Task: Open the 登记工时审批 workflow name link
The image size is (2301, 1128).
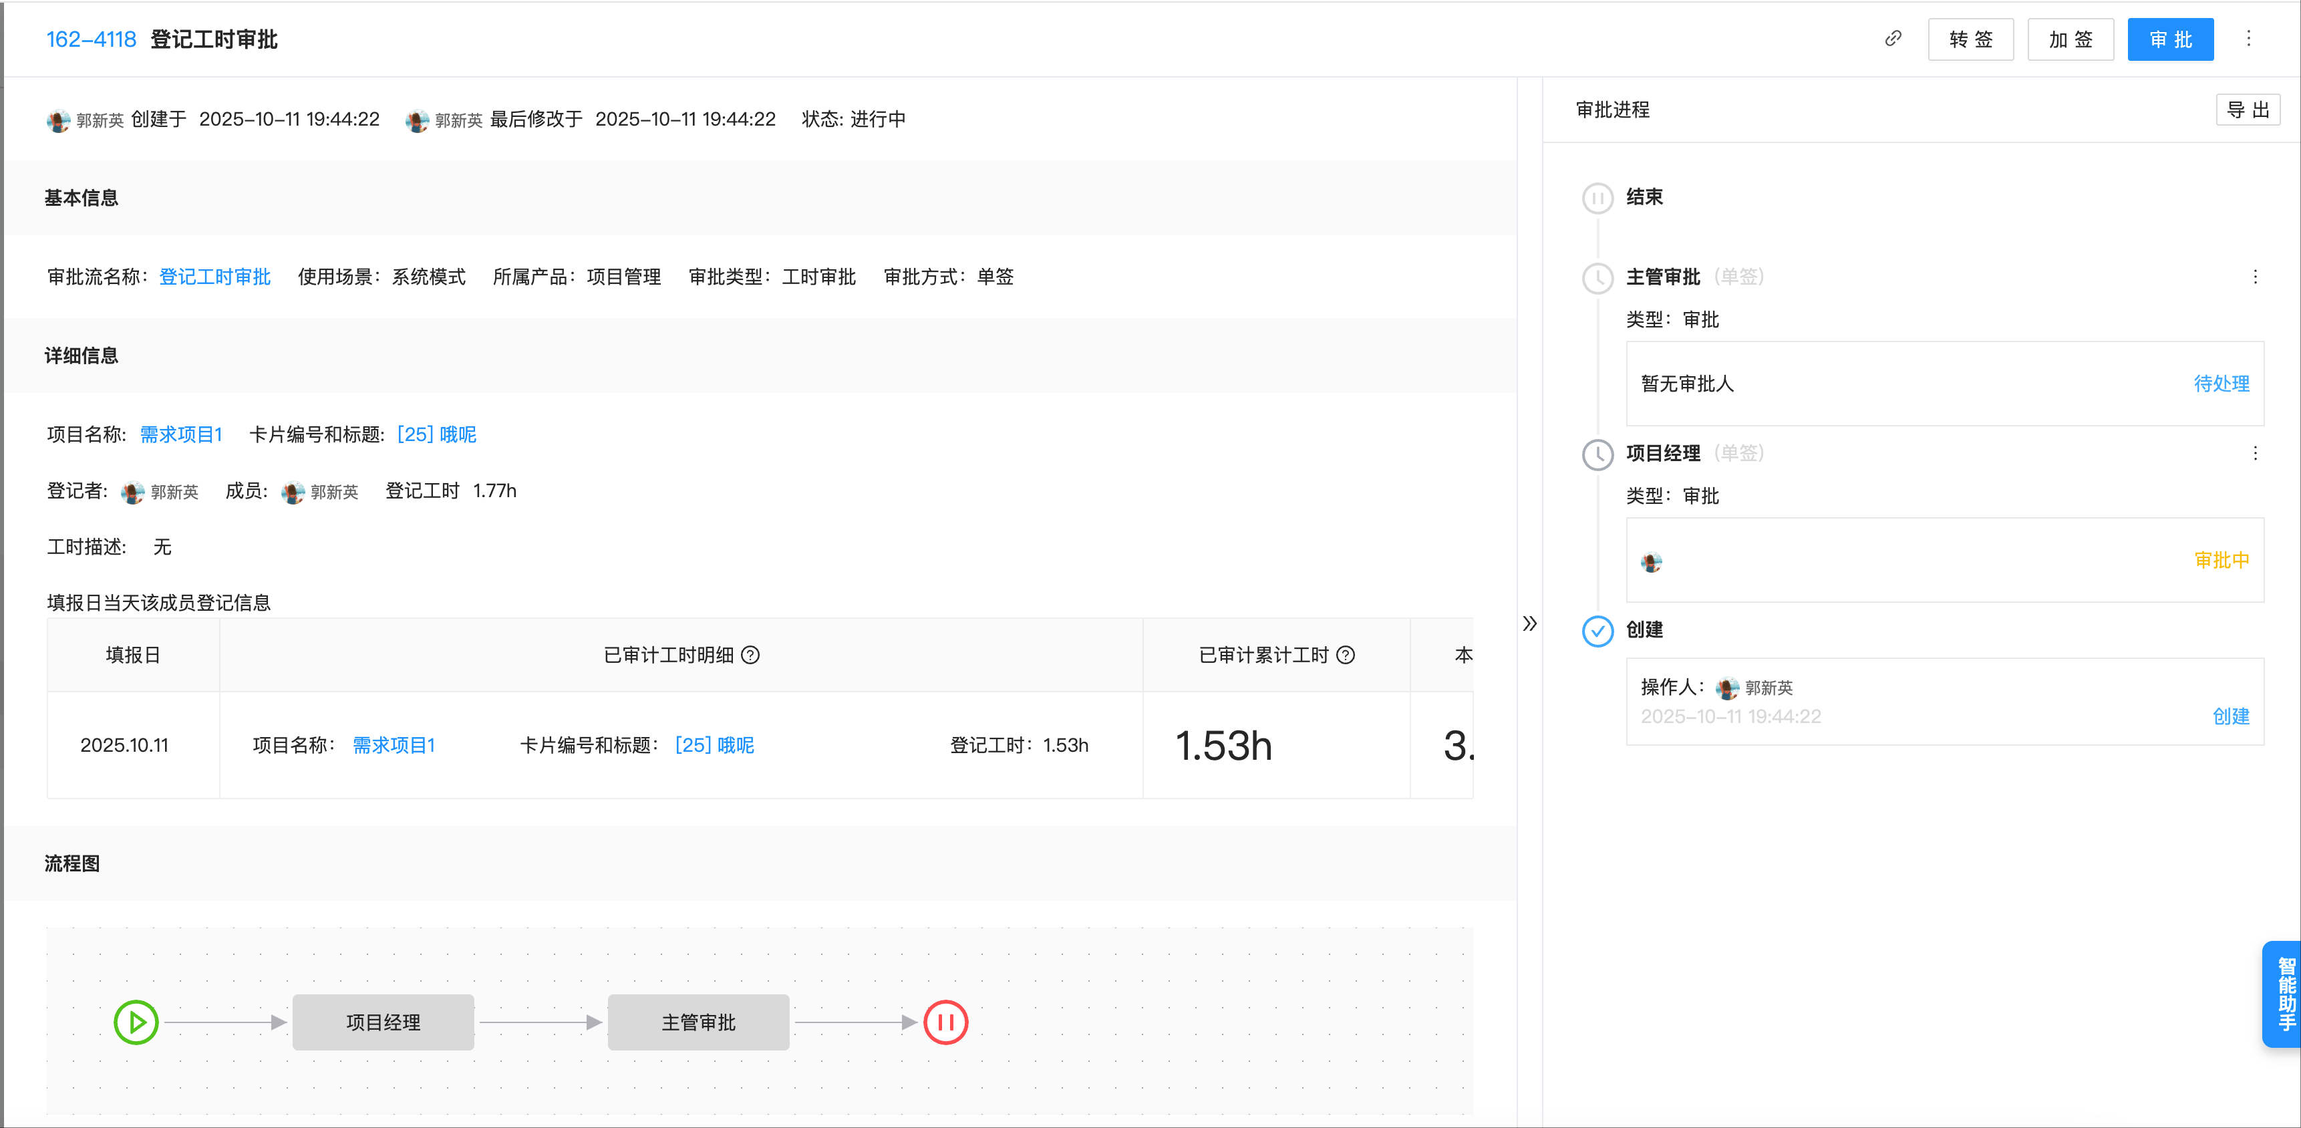Action: [214, 277]
